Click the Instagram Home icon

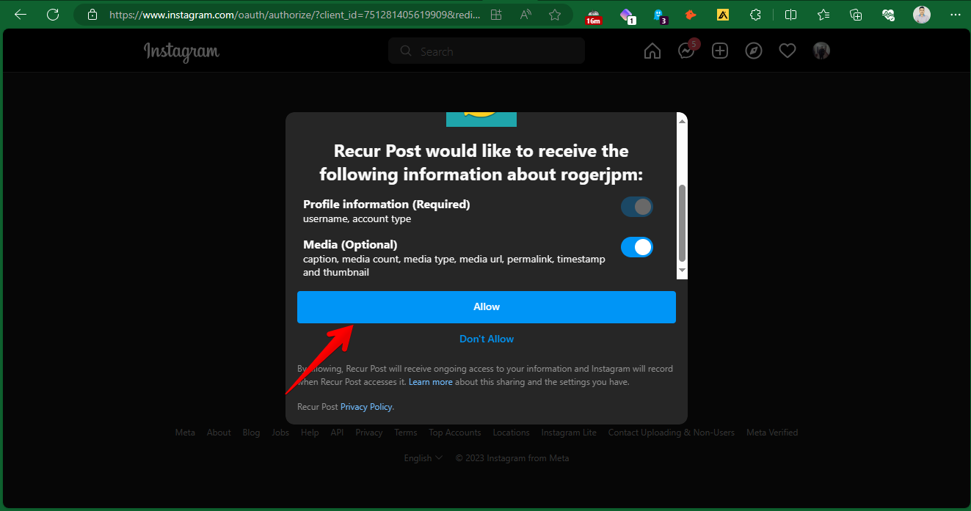(x=652, y=51)
